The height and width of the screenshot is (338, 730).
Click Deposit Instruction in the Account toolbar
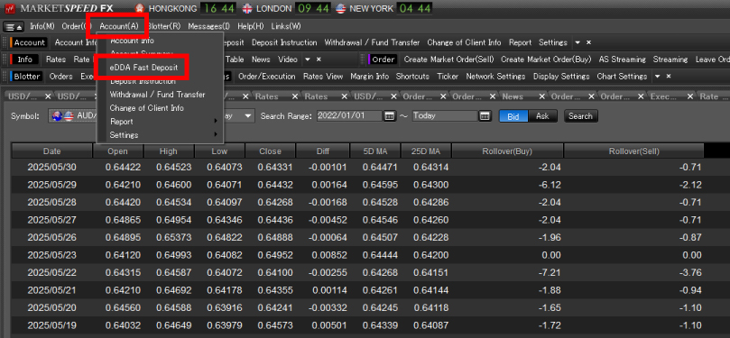tap(284, 42)
